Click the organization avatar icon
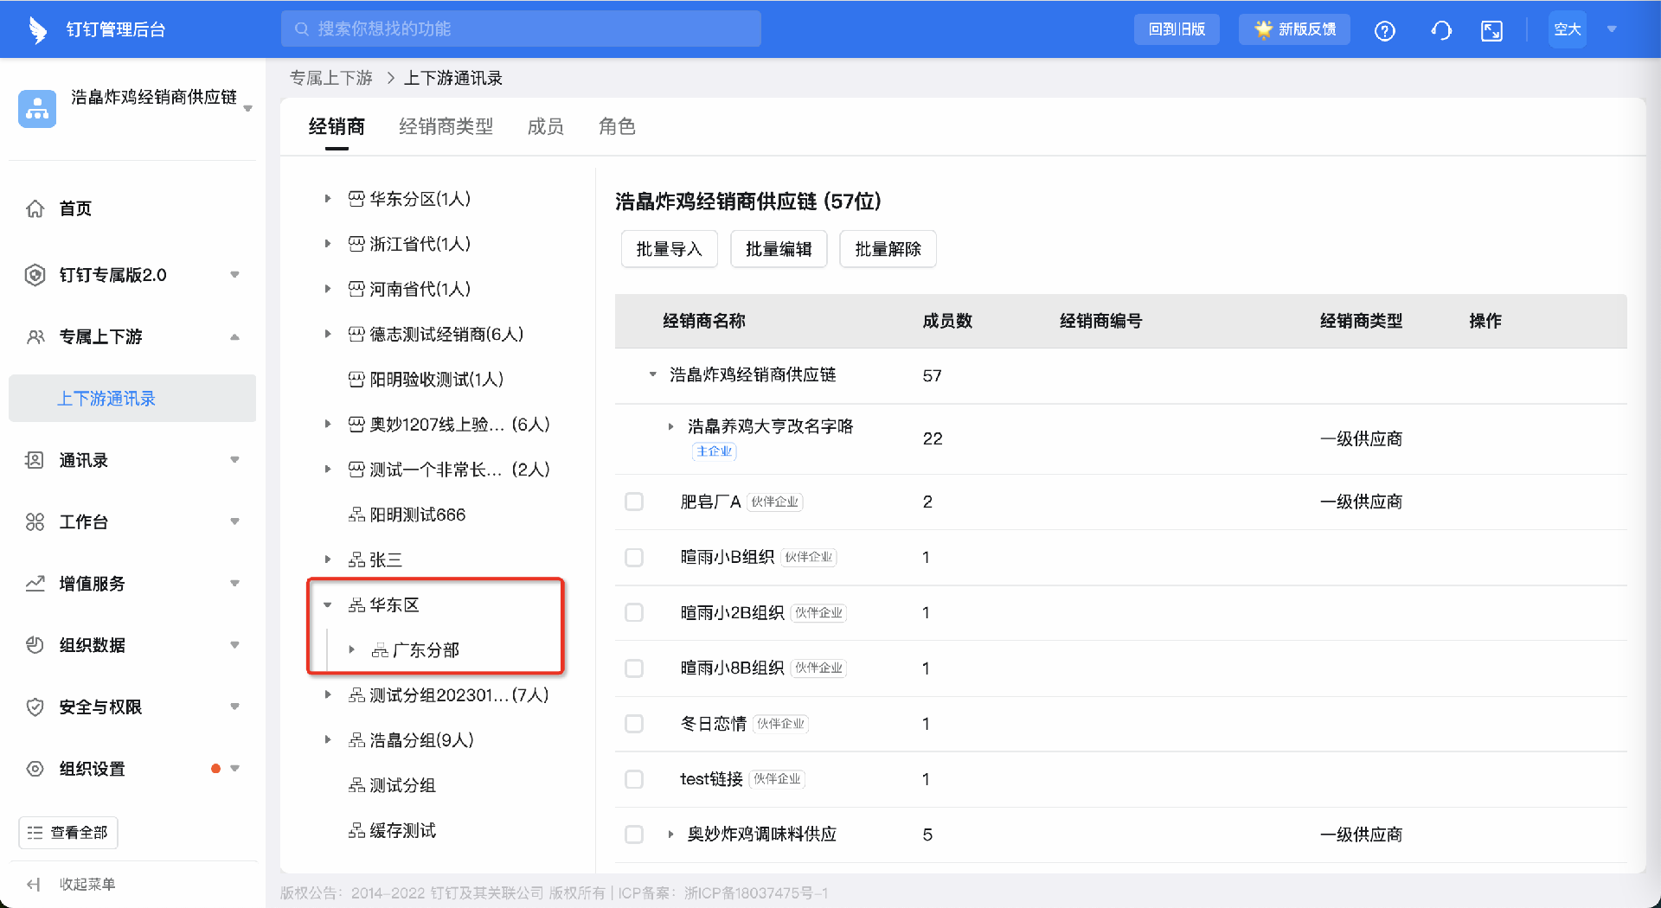1661x908 pixels. 37,109
